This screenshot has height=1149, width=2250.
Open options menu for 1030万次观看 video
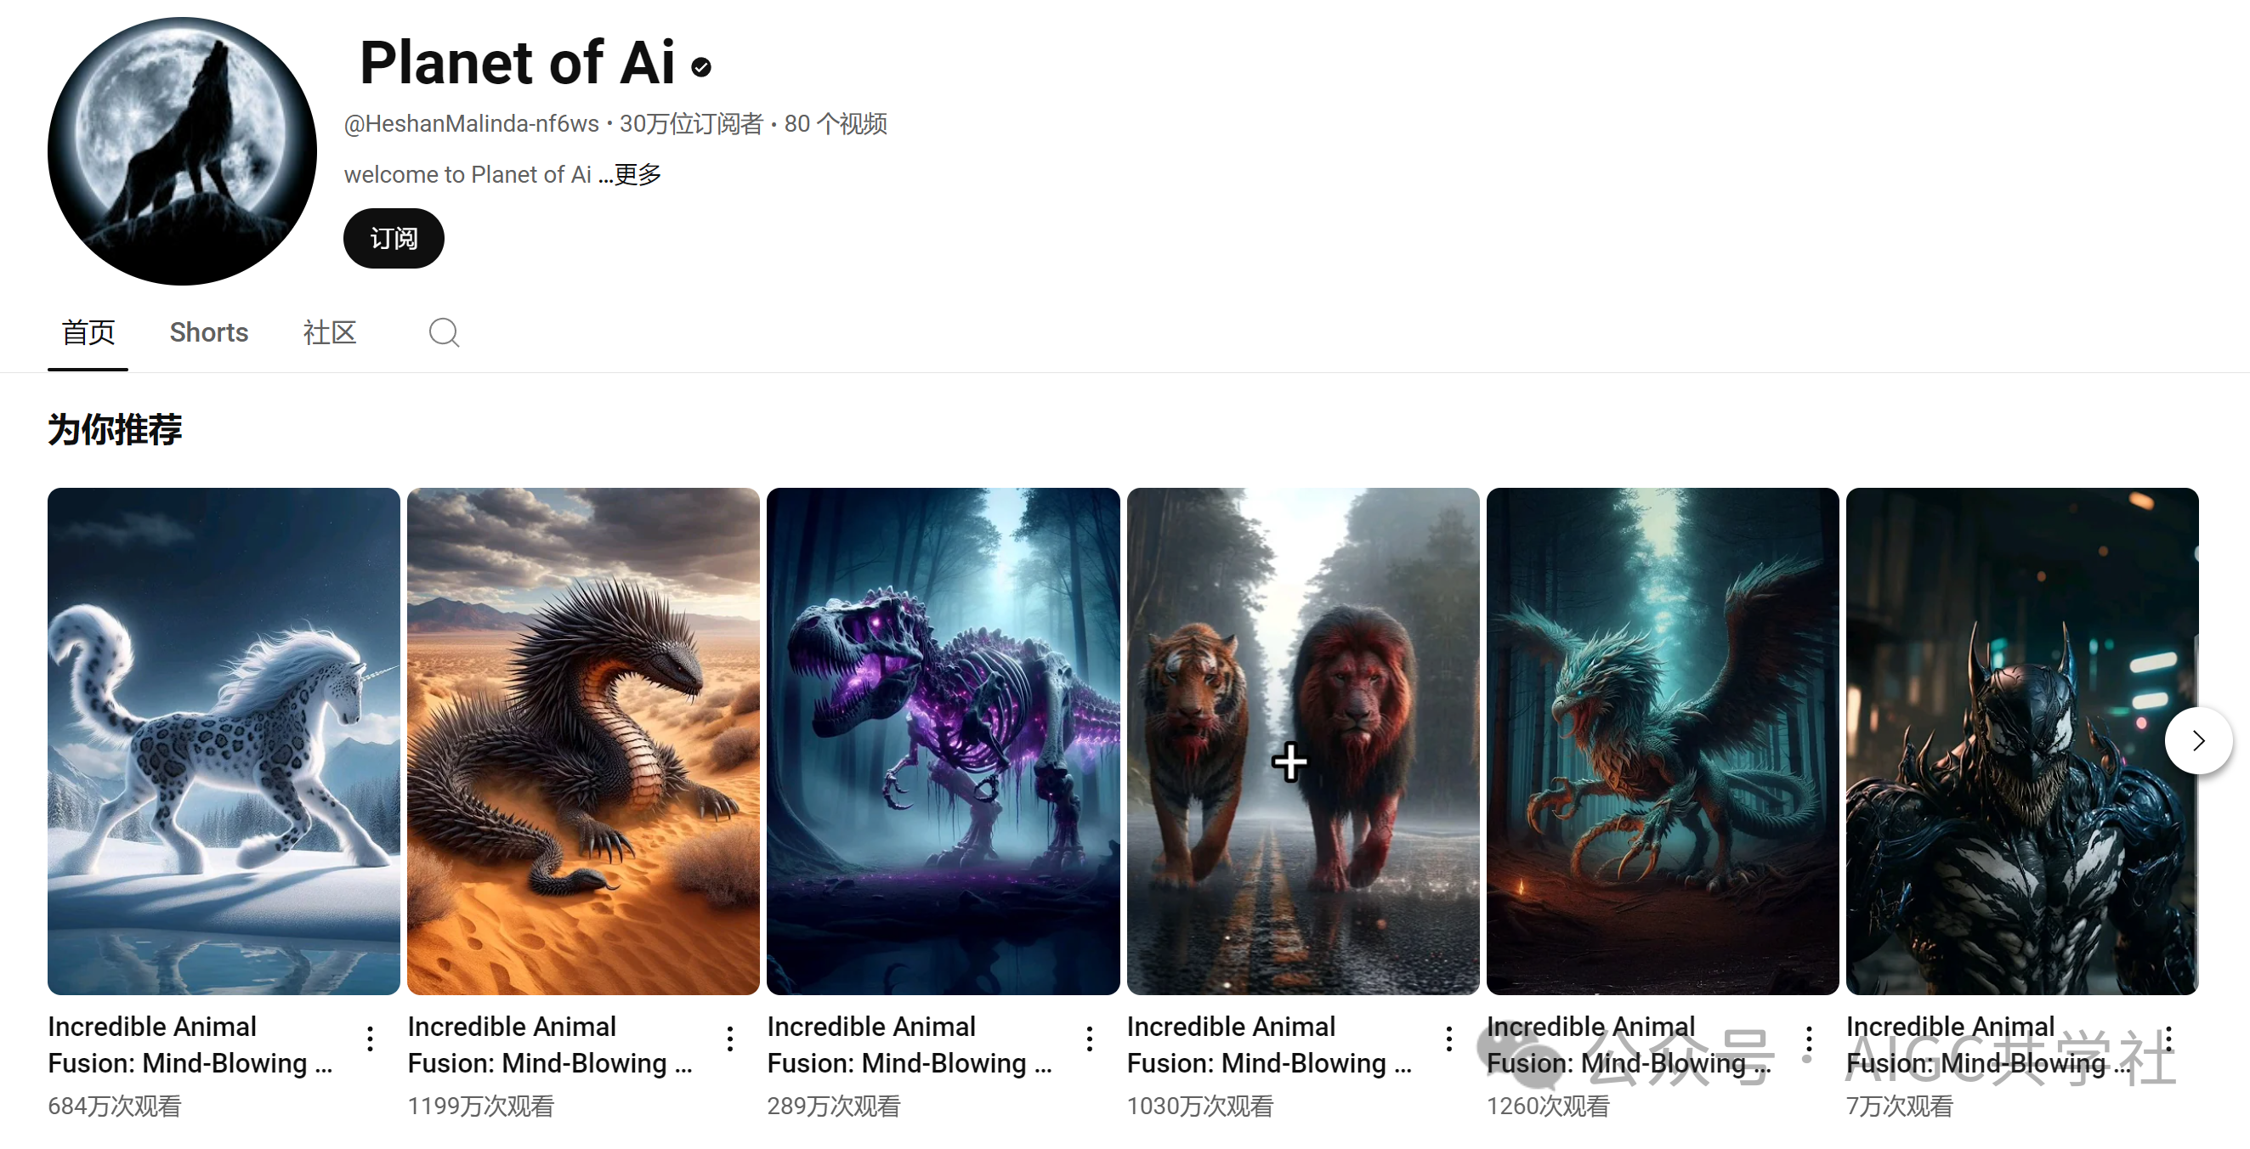point(1449,1039)
